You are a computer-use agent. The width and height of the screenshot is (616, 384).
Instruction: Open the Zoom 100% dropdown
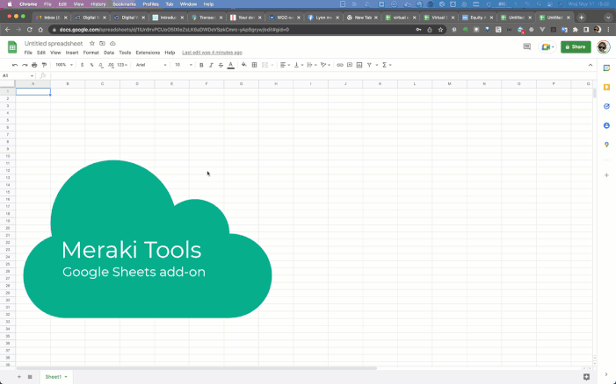(63, 65)
